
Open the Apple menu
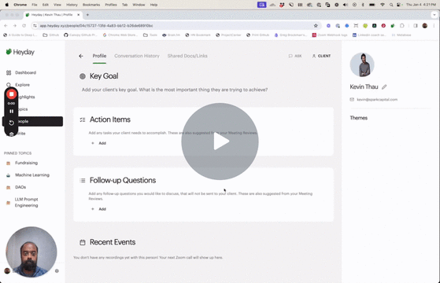[7, 5]
